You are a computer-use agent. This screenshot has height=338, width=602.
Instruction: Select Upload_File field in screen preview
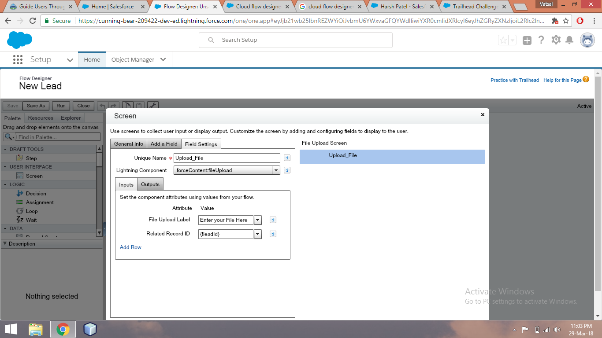(392, 156)
